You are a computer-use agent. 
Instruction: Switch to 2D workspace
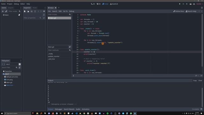(93, 4)
